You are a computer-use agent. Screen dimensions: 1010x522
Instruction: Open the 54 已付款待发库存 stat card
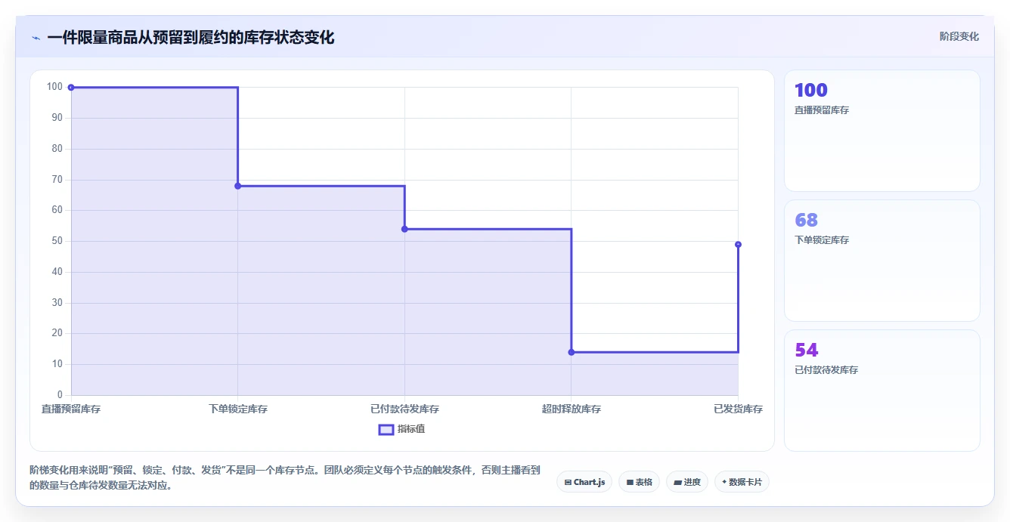[x=881, y=391]
